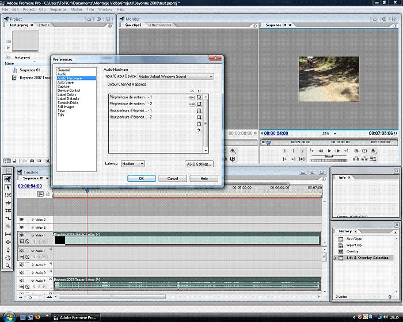This screenshot has height=322, width=403.
Task: Mute the Audio 1 track speaker
Action: click(22, 250)
